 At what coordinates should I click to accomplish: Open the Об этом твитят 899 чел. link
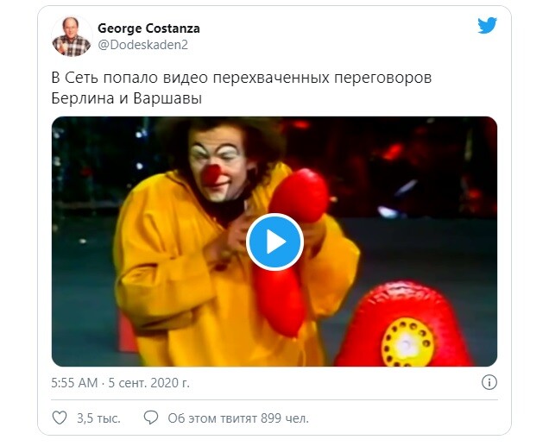pos(238,418)
